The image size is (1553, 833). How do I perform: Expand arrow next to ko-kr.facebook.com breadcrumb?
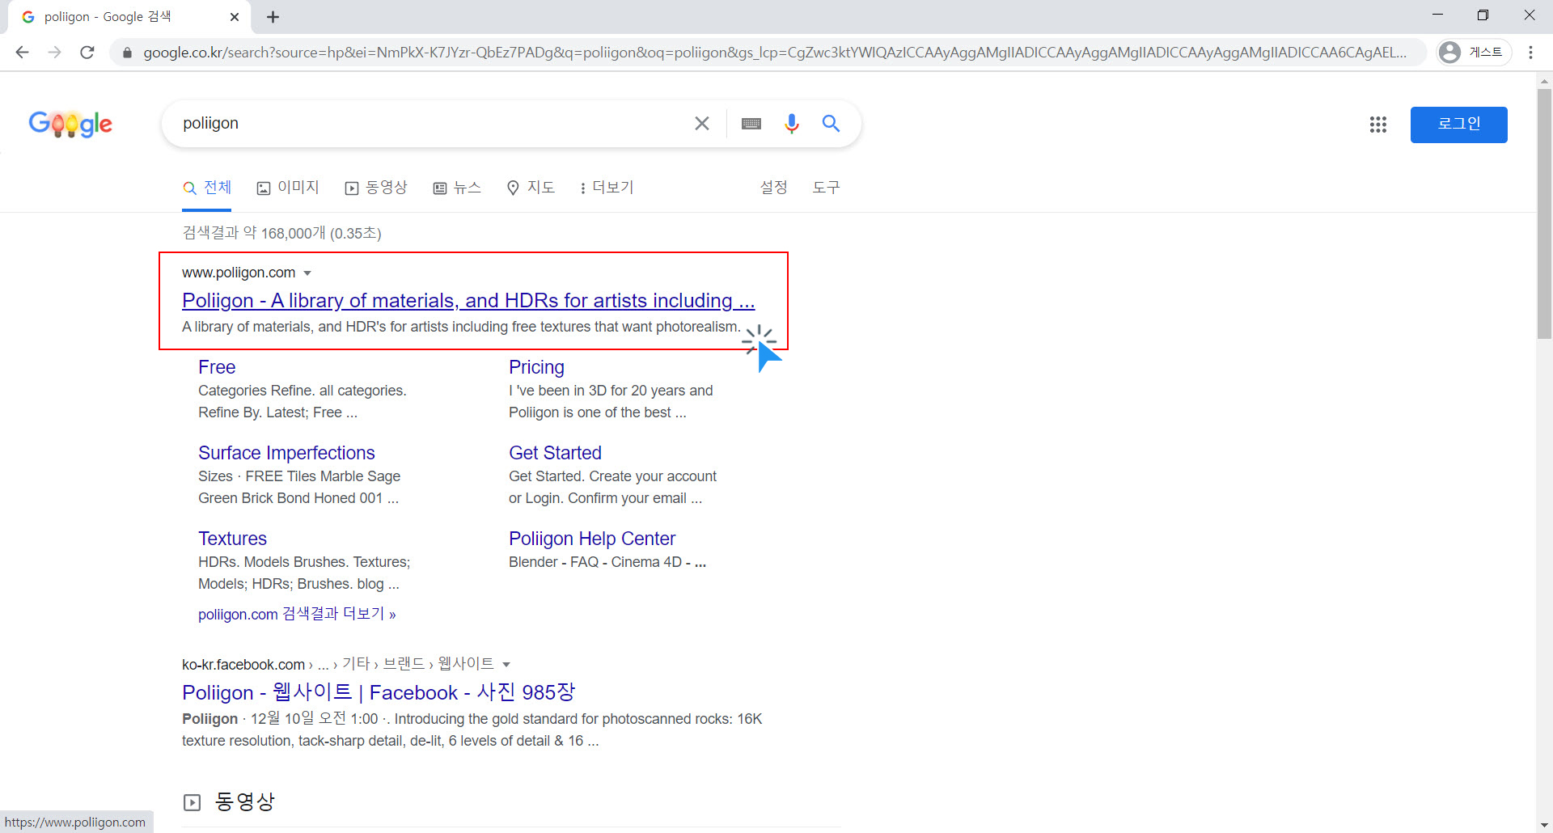(506, 665)
